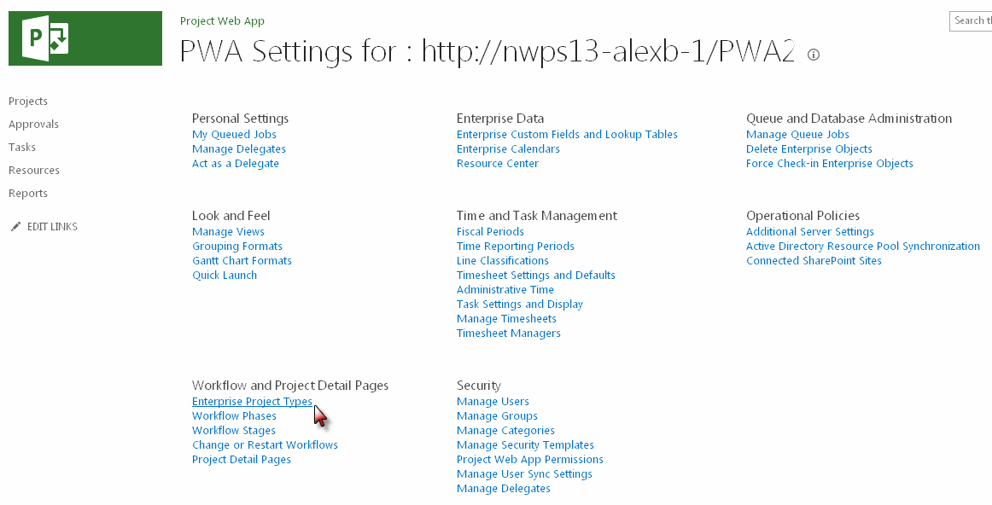
Task: Open the Project Web App breadcrumb link
Action: [222, 21]
